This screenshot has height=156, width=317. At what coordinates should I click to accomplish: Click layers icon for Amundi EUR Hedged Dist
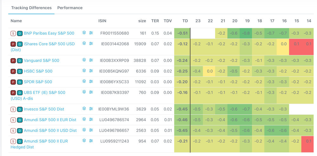pyautogui.click(x=84, y=141)
